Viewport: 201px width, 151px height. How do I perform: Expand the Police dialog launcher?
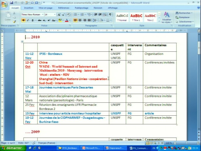pyautogui.click(x=70, y=25)
